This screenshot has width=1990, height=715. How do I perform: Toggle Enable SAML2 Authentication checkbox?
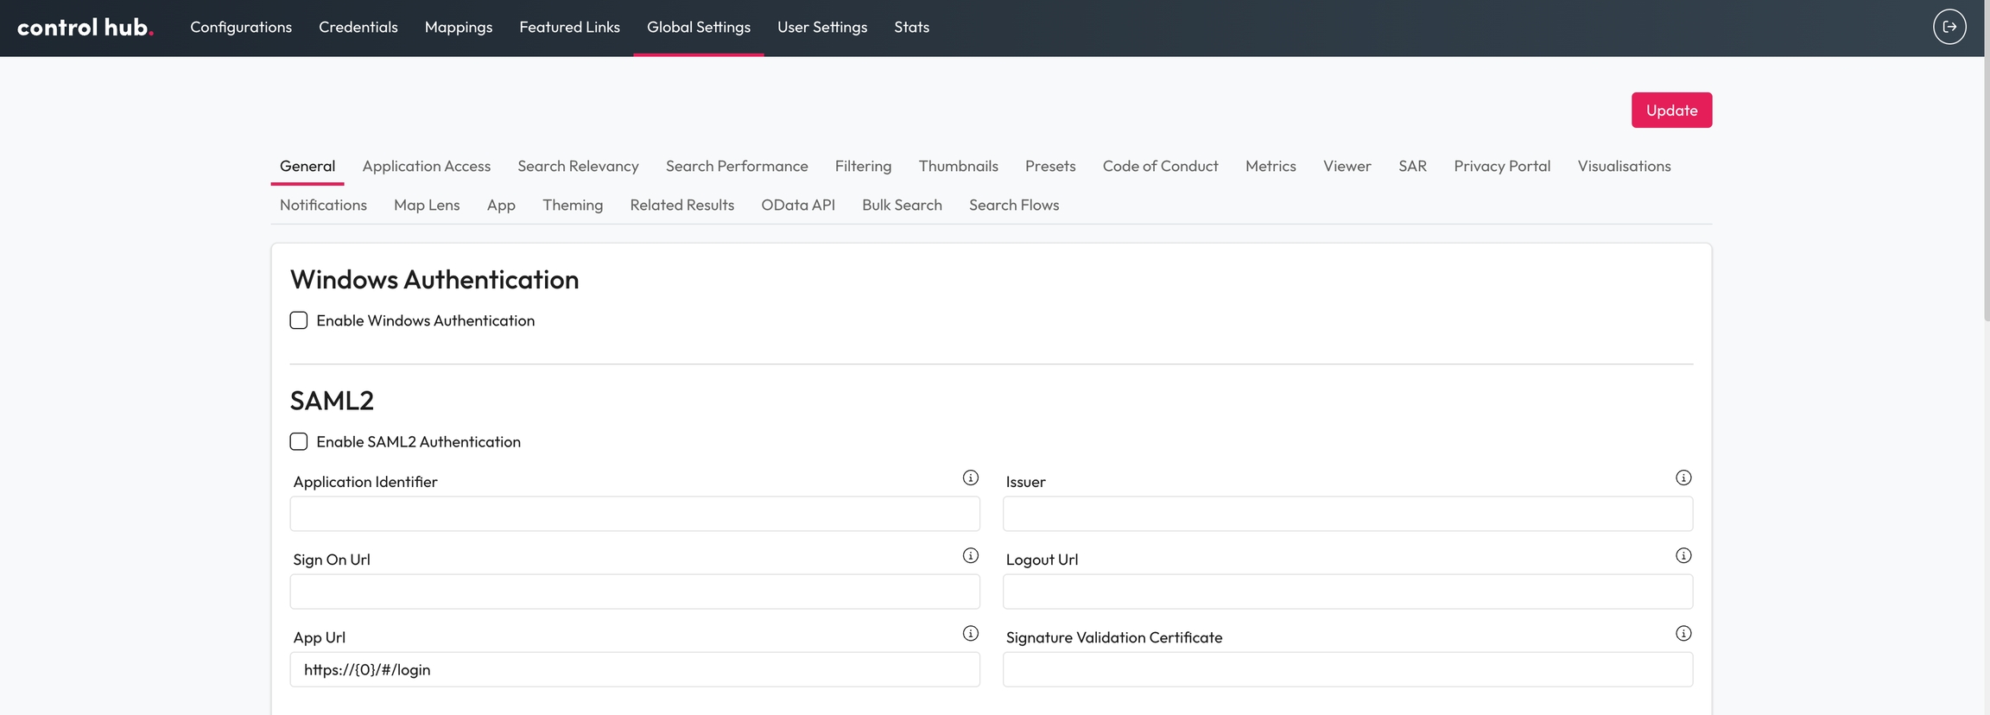point(299,441)
